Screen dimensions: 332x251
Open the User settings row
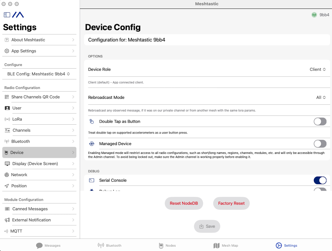coord(39,108)
